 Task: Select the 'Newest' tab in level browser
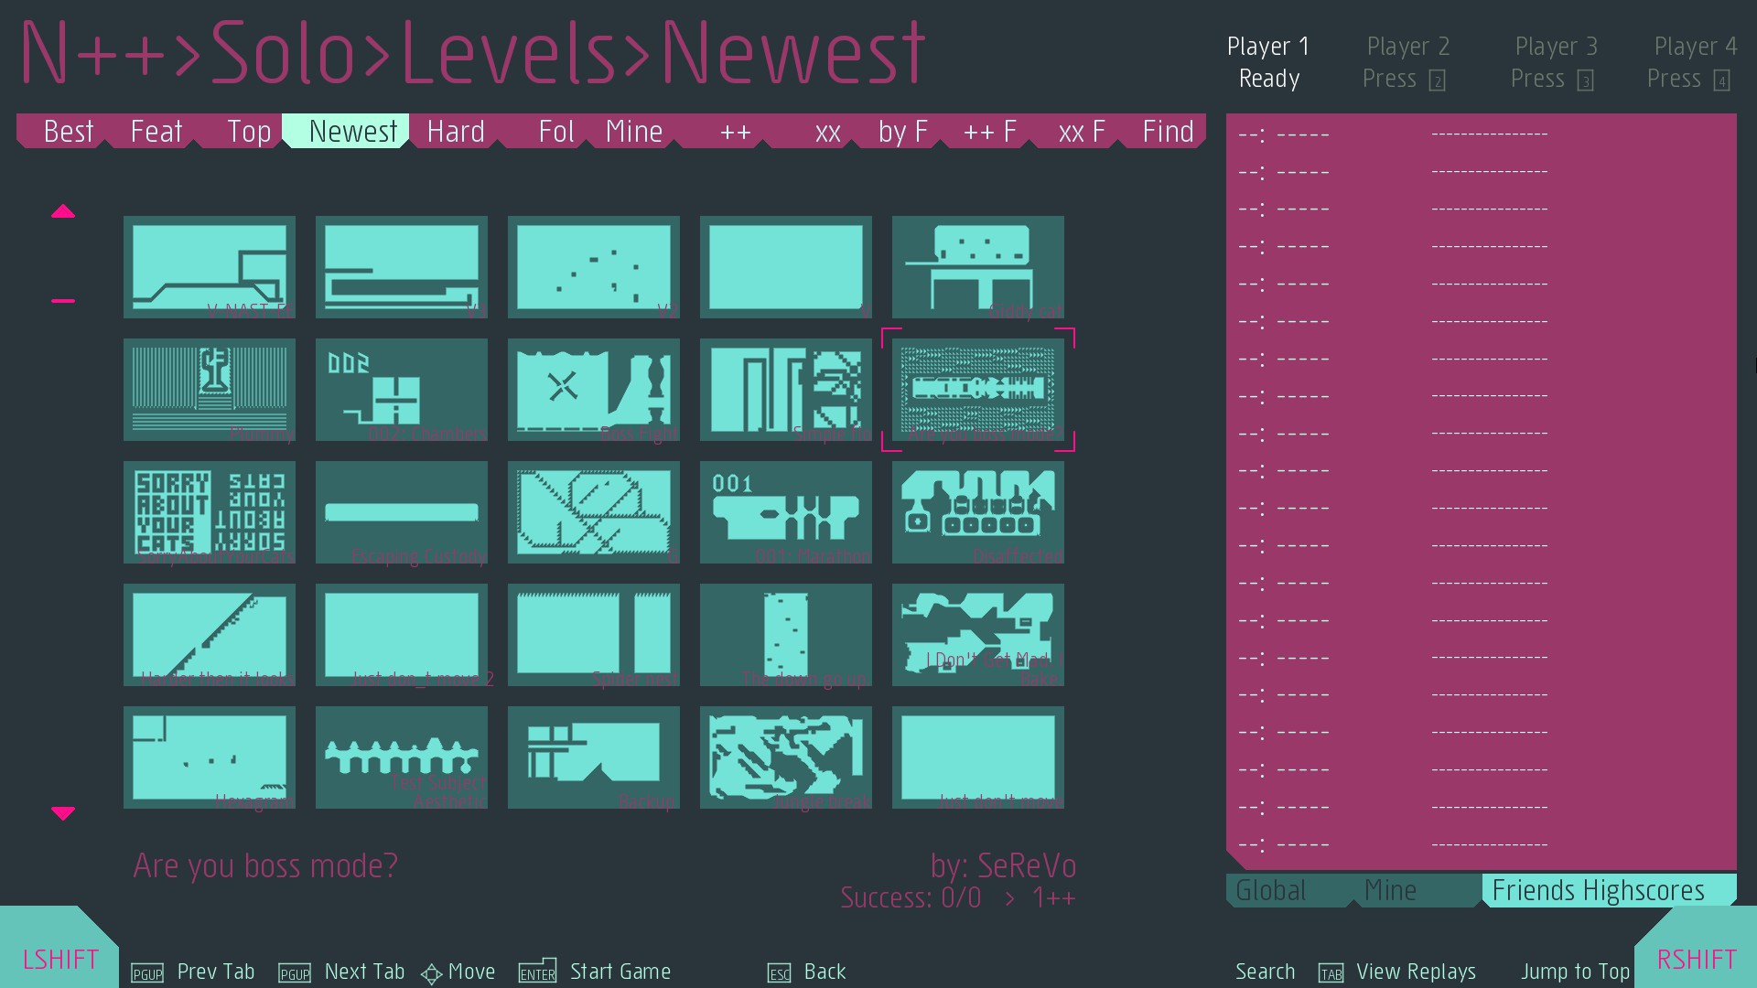pyautogui.click(x=350, y=132)
